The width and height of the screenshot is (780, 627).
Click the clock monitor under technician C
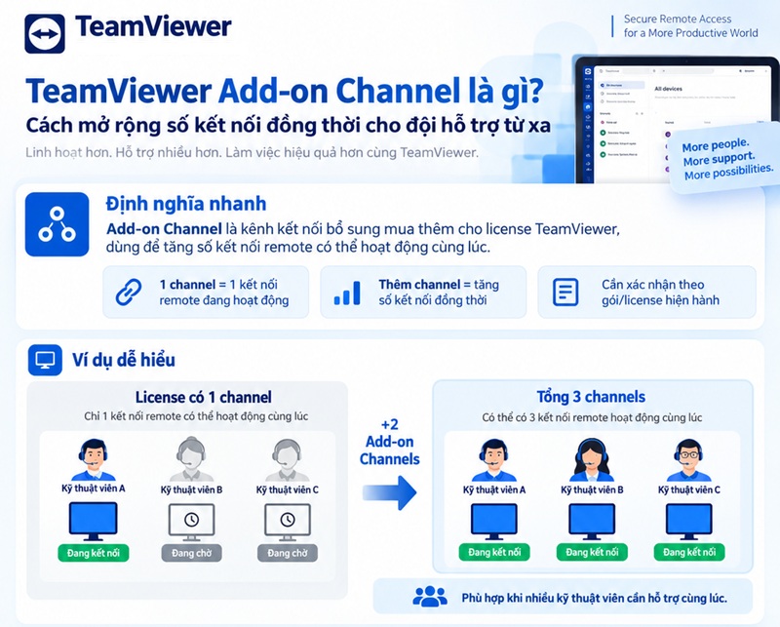click(287, 523)
